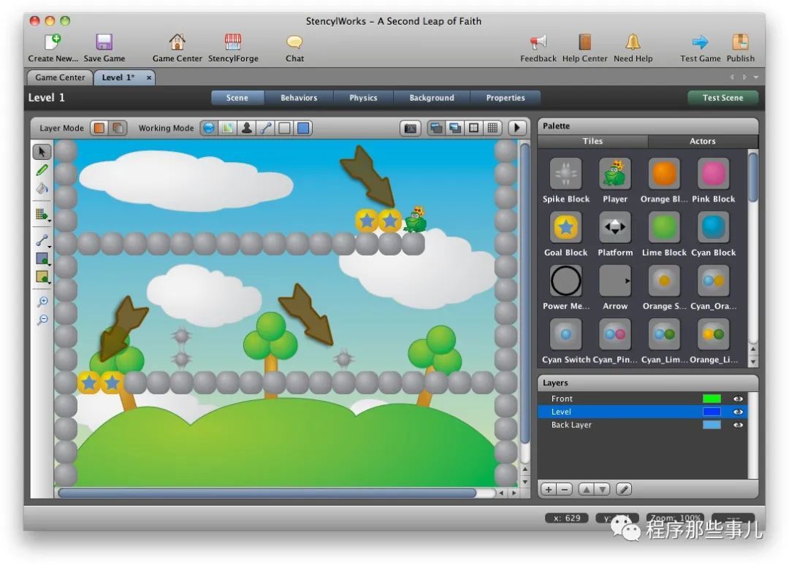Switch palette to Actors tab

point(703,142)
